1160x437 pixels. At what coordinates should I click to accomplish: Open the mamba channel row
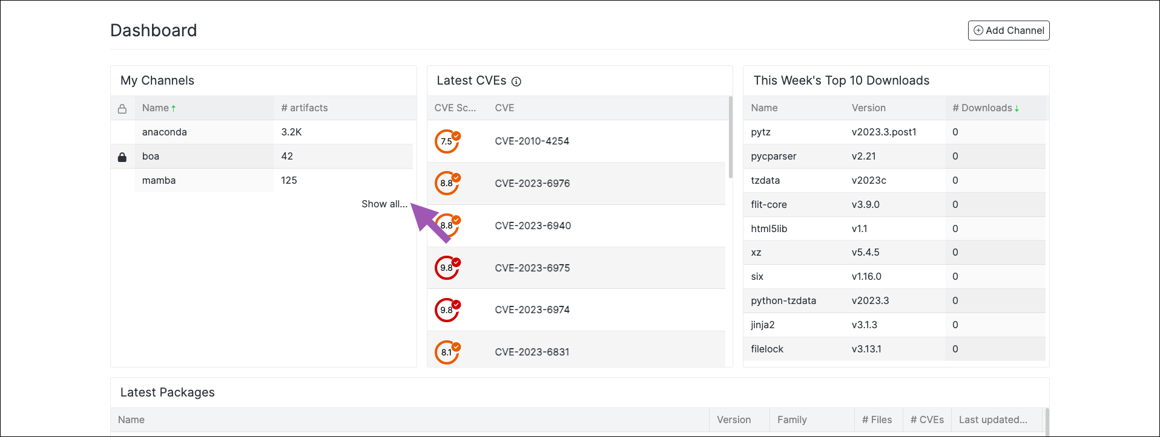pos(262,180)
